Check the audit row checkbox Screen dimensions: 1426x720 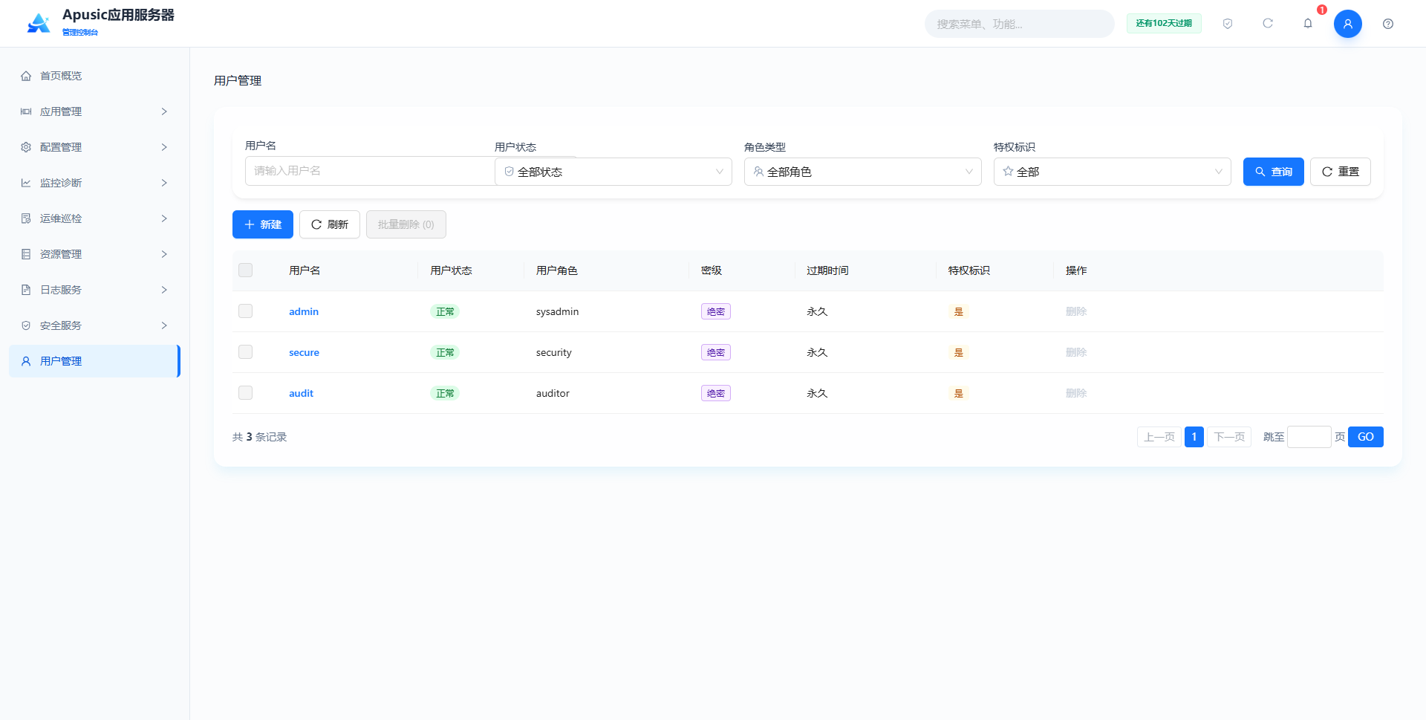[245, 393]
